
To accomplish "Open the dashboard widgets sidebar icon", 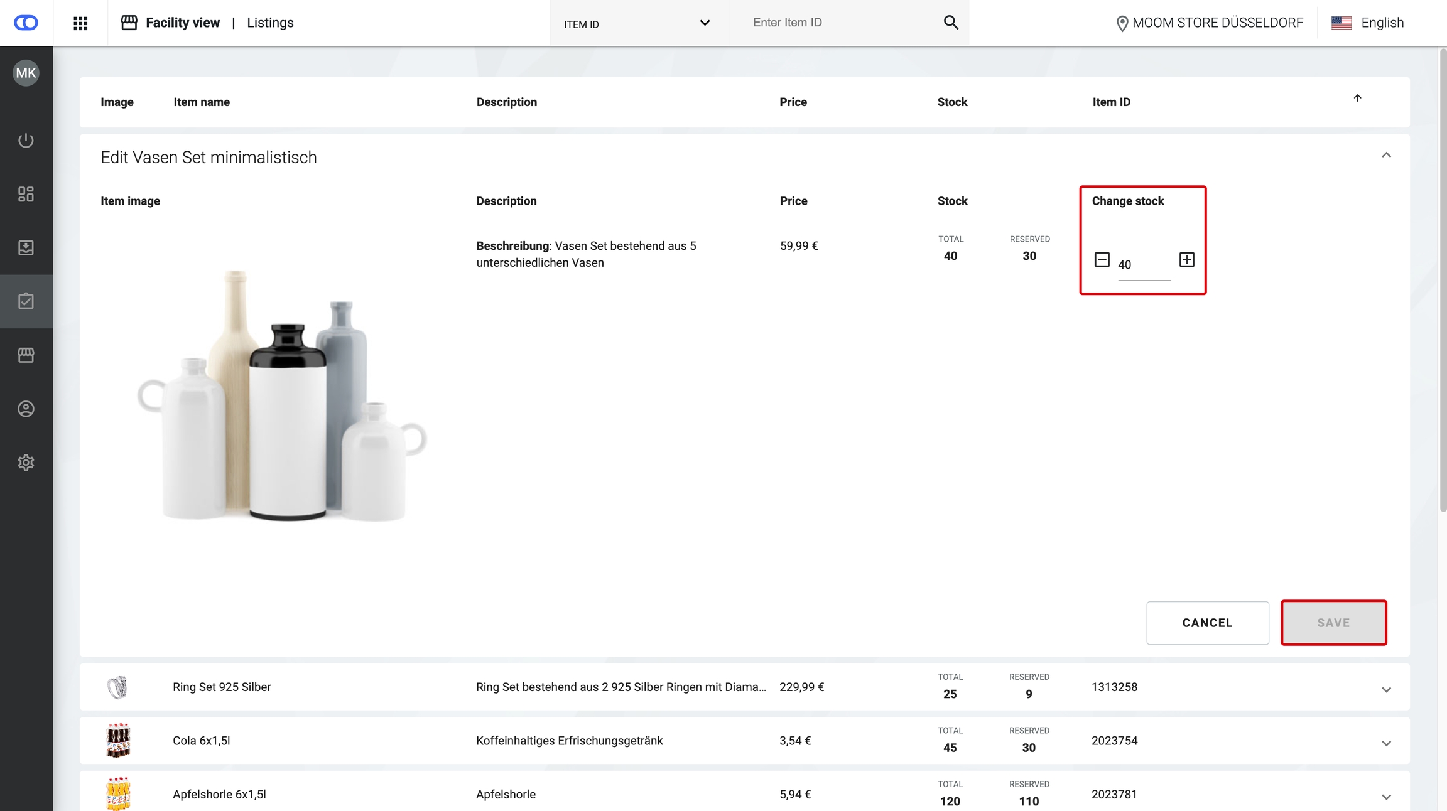I will 26,194.
